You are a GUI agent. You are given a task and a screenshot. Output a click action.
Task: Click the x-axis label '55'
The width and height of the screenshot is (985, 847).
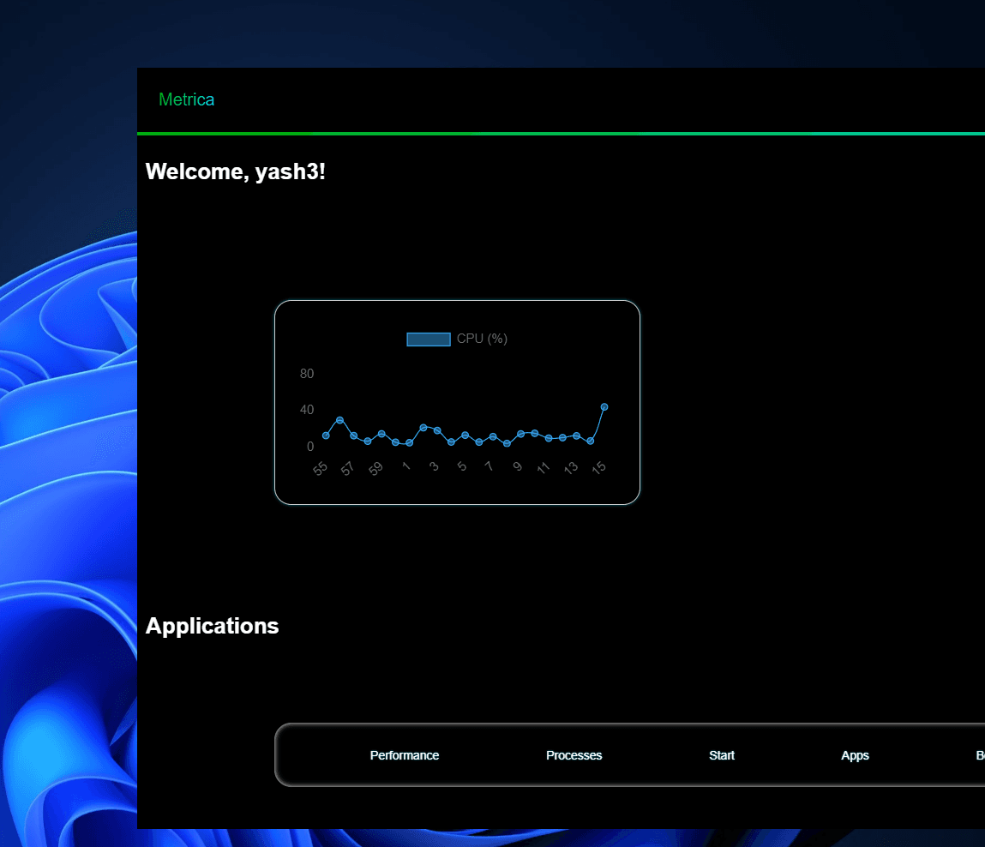pos(319,466)
